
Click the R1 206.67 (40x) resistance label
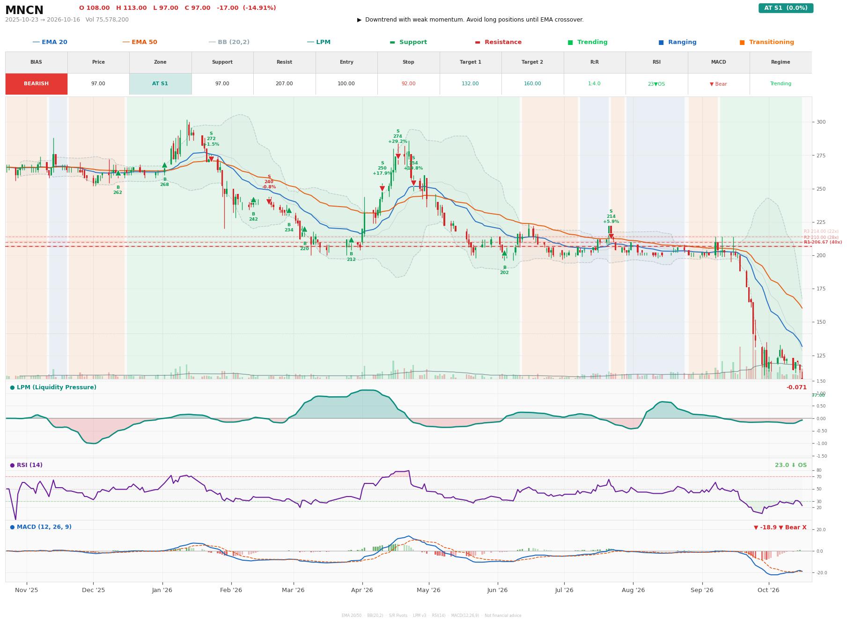pos(823,243)
